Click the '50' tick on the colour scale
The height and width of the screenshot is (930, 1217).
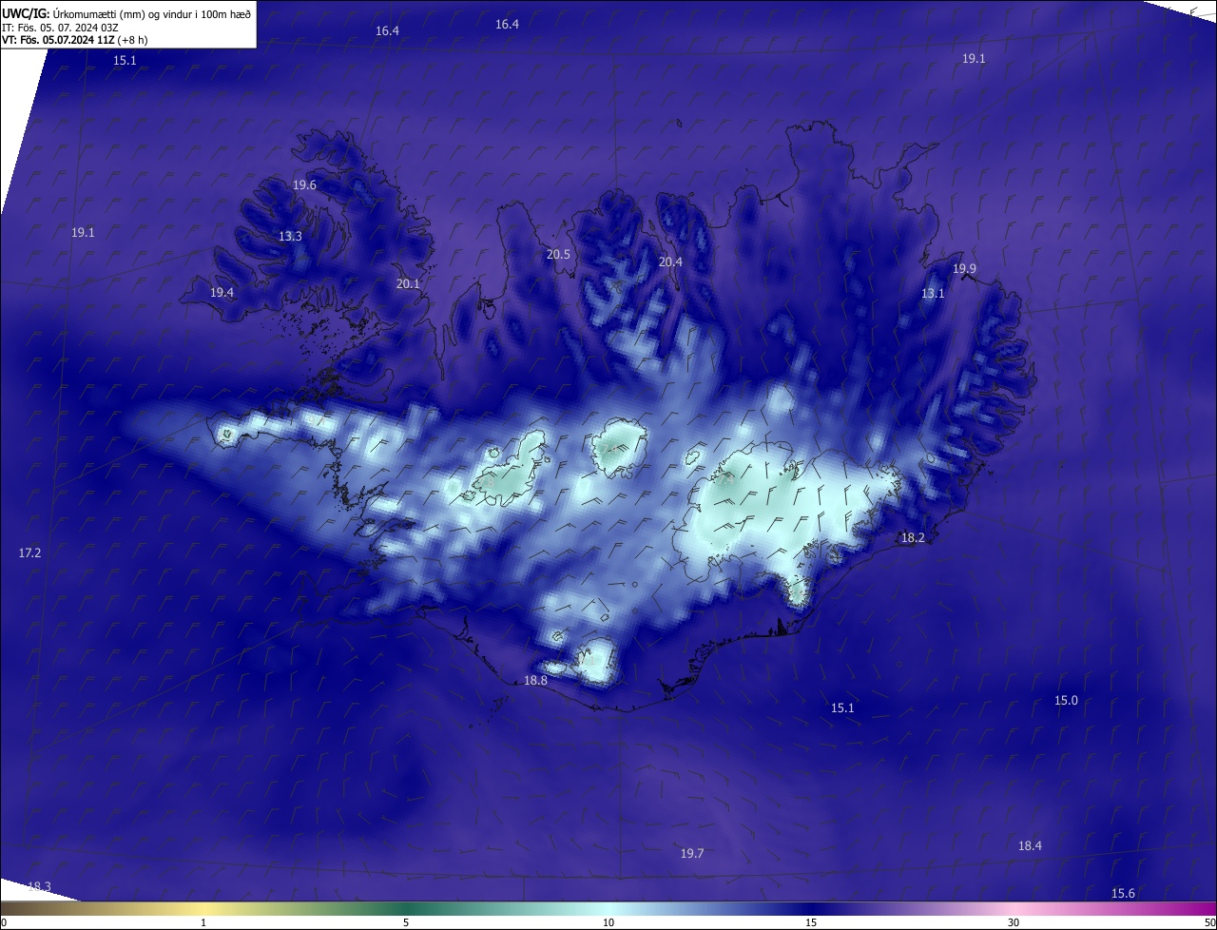click(1209, 922)
